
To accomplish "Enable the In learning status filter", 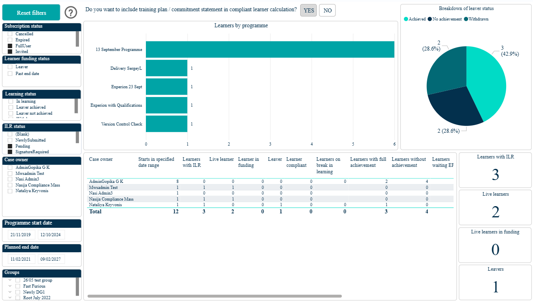I will (11, 101).
